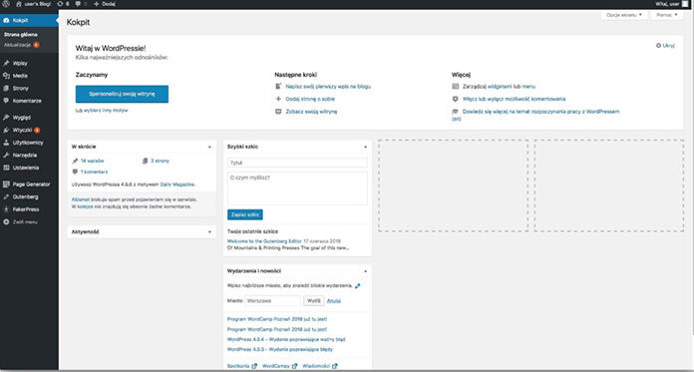This screenshot has width=694, height=372.
Task: Focus the O czym myślisz text area
Action: (x=297, y=188)
